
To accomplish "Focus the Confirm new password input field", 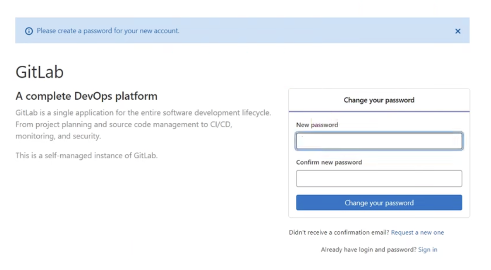I will [x=379, y=179].
